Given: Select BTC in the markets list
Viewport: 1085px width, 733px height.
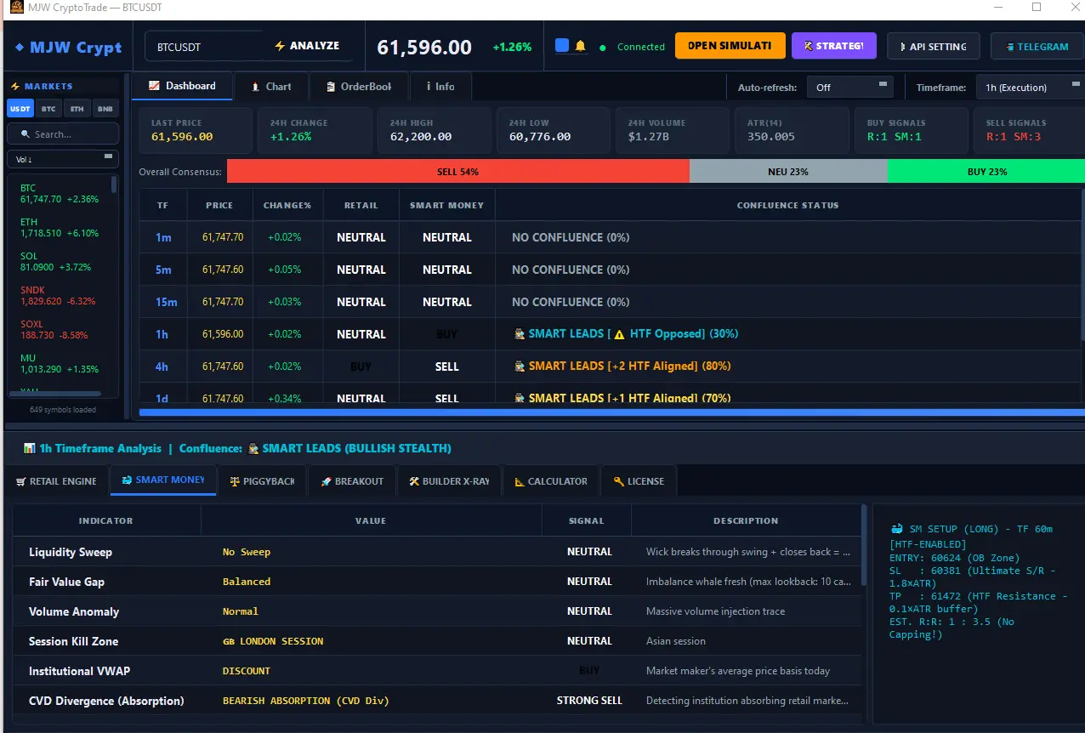Looking at the screenshot, I should coord(59,194).
